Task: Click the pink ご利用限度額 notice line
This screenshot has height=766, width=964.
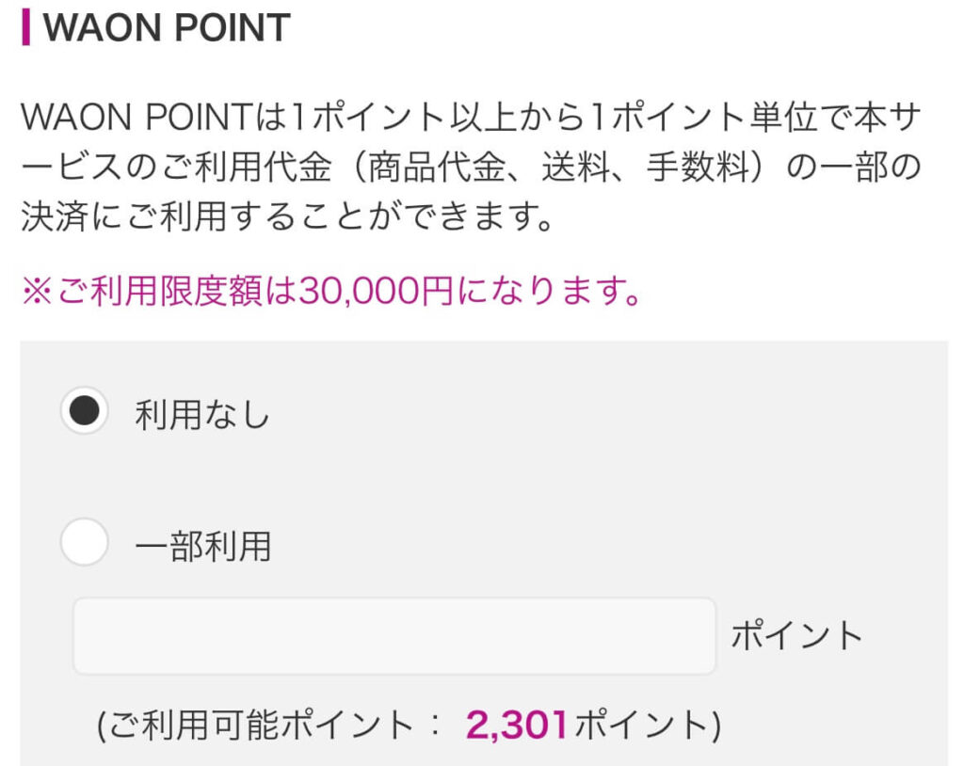Action: click(x=331, y=293)
